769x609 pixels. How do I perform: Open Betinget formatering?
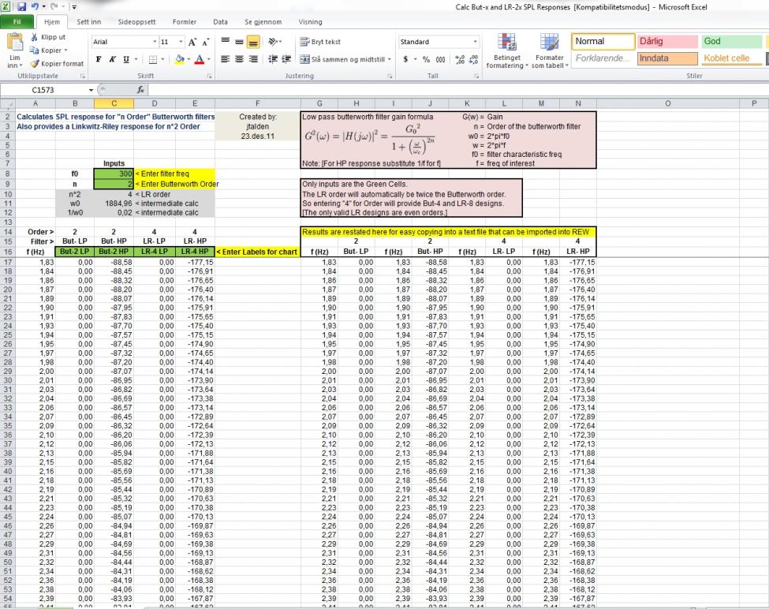click(x=507, y=50)
